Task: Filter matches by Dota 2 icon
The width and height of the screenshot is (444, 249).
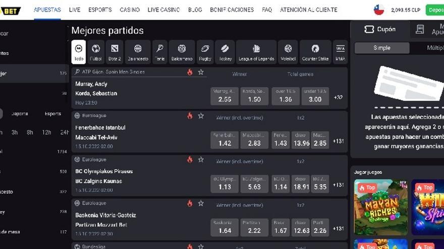Action: point(115,52)
